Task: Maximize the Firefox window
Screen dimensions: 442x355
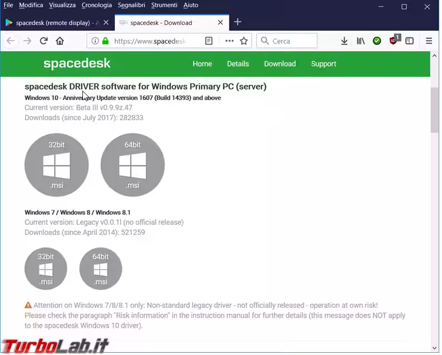Action: pos(404,7)
